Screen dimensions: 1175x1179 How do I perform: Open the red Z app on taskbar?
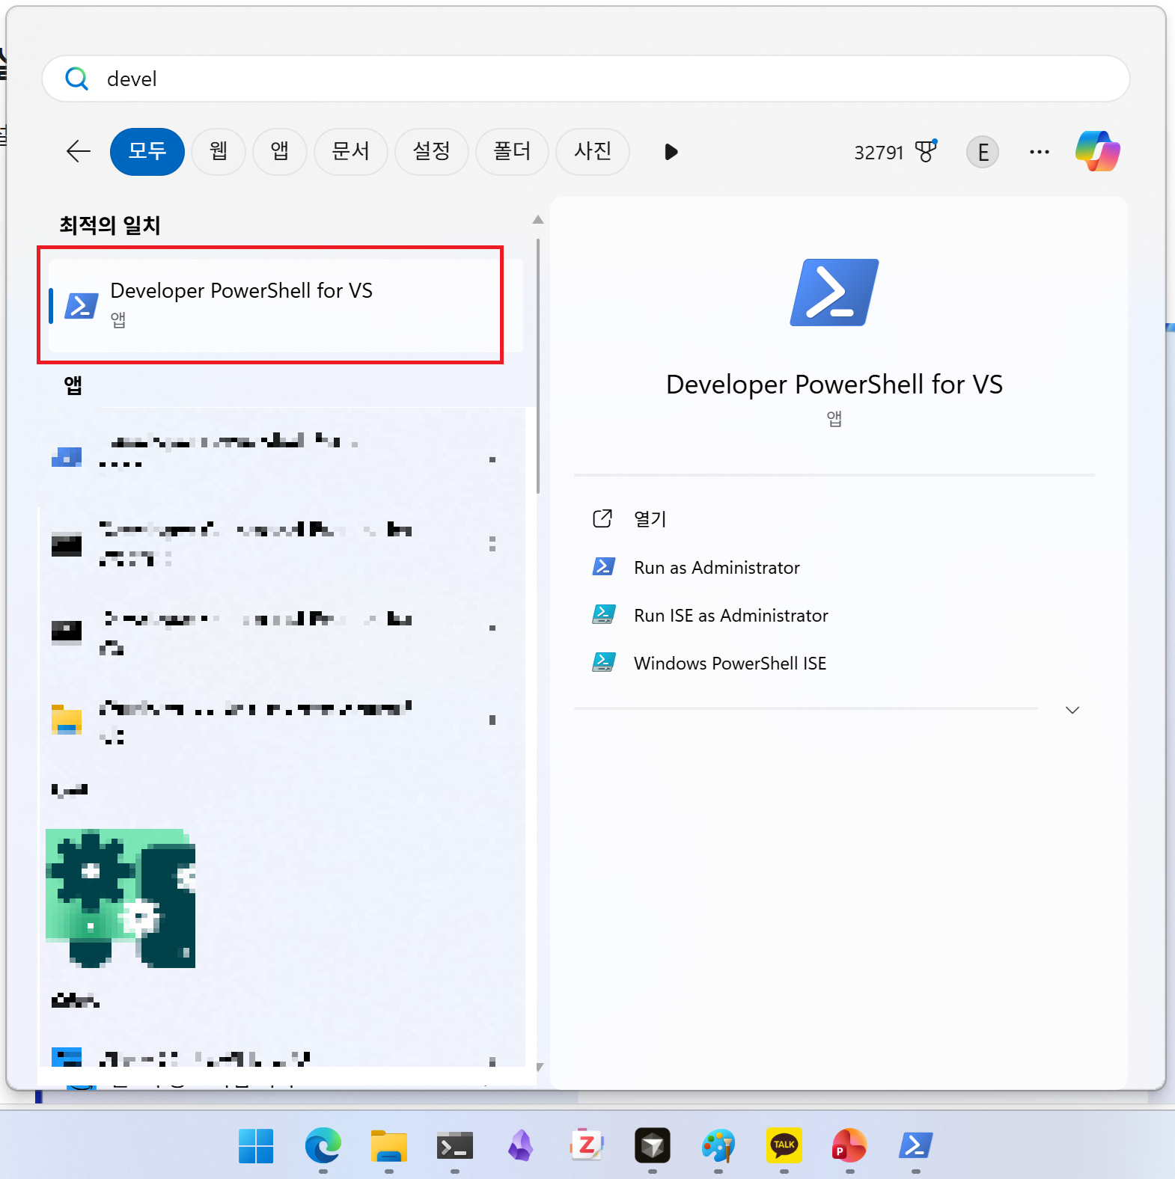pyautogui.click(x=586, y=1146)
